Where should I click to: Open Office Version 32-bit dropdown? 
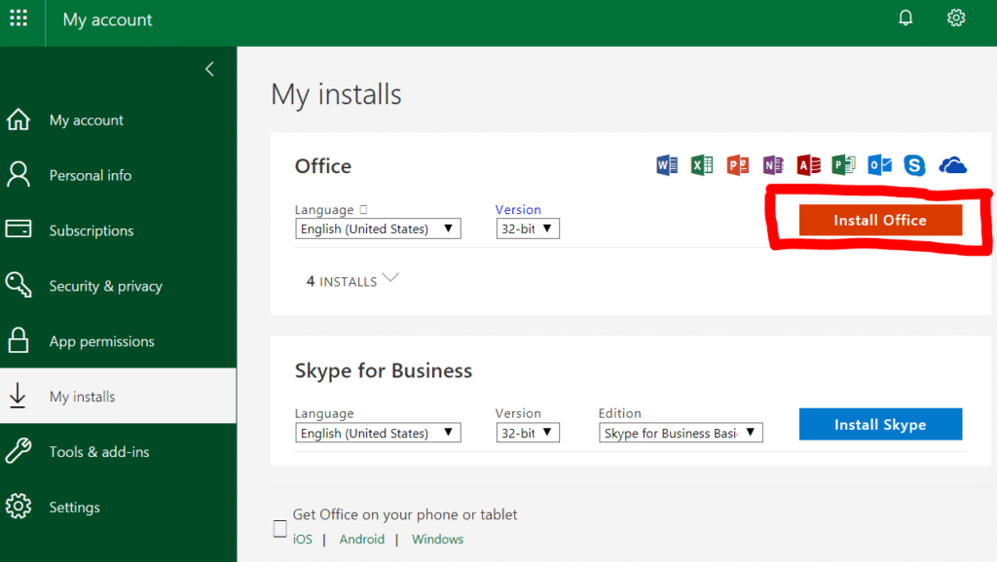coord(528,228)
